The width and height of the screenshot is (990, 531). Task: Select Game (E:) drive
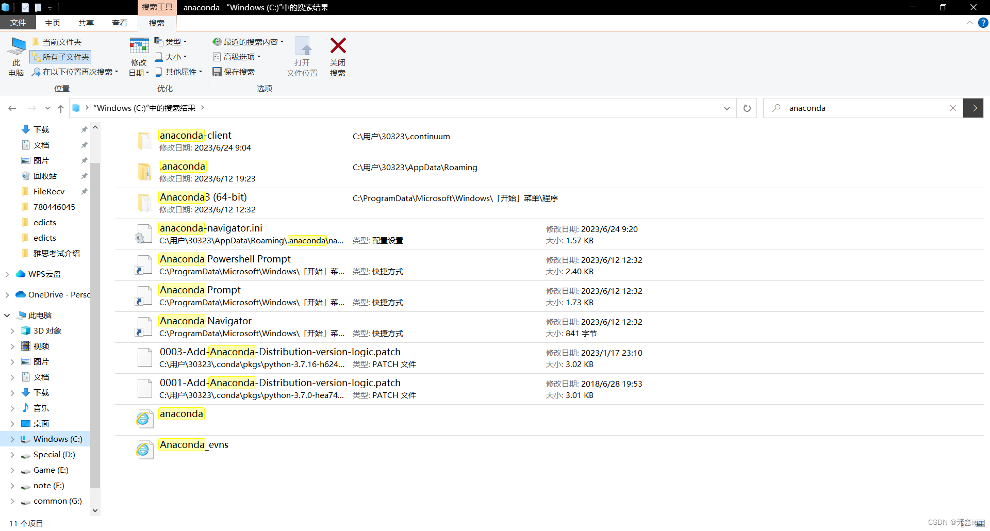51,470
